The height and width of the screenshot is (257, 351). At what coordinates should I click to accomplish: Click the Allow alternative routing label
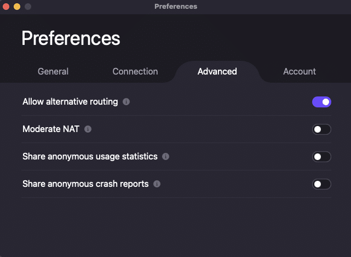coord(70,102)
